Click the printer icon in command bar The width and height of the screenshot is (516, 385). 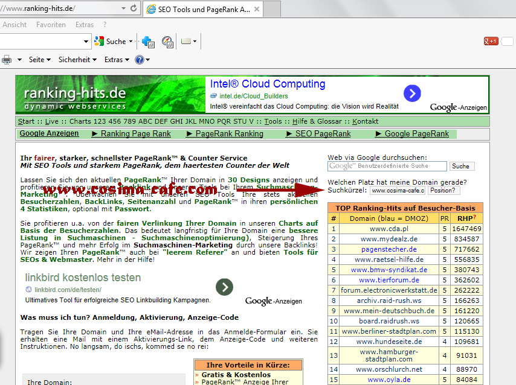click(x=7, y=60)
